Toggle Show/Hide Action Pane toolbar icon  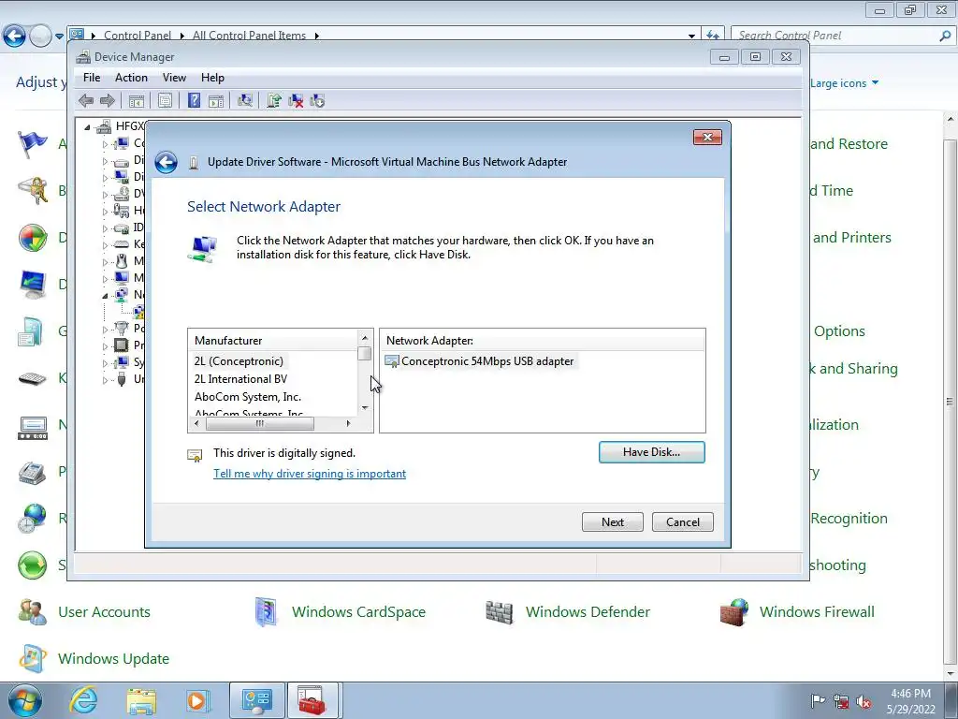pos(216,101)
